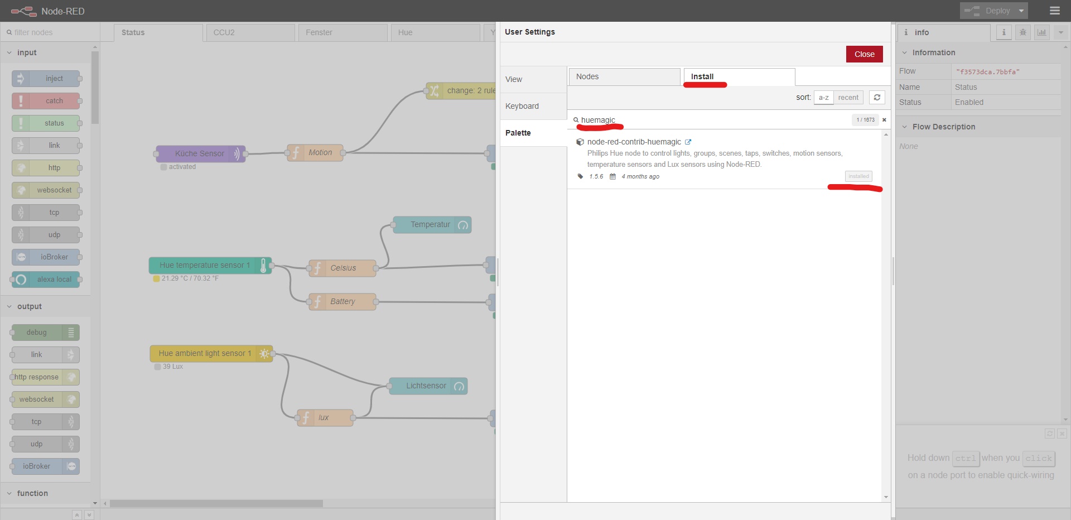
Task: Click the workspace horizontal scrollbar
Action: 216,503
